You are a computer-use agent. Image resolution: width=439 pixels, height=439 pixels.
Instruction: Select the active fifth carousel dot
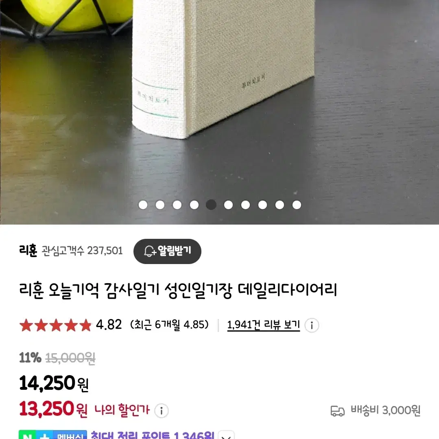click(211, 205)
